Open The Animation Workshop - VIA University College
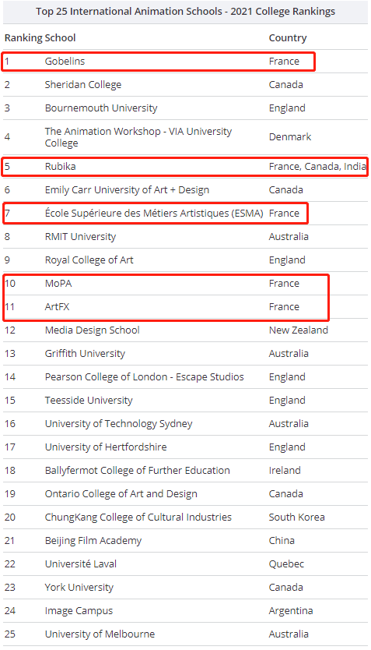The image size is (371, 650). (138, 137)
